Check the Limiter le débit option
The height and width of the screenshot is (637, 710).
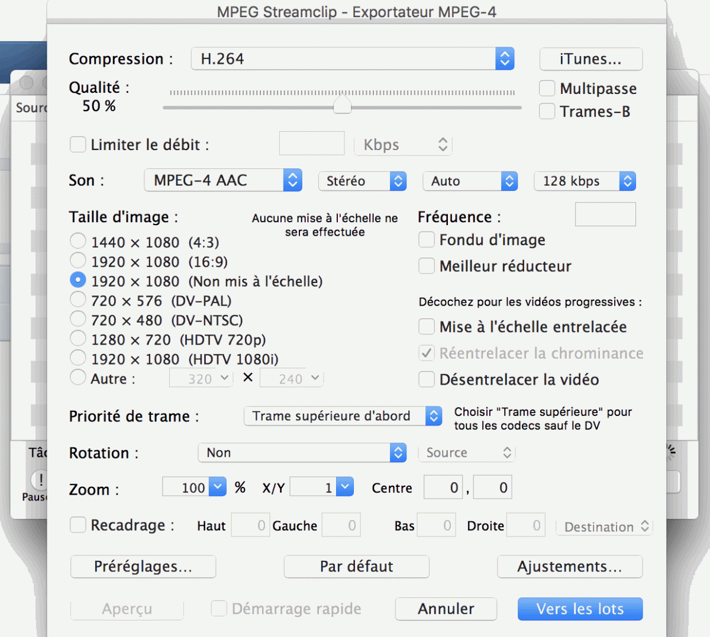pyautogui.click(x=78, y=145)
